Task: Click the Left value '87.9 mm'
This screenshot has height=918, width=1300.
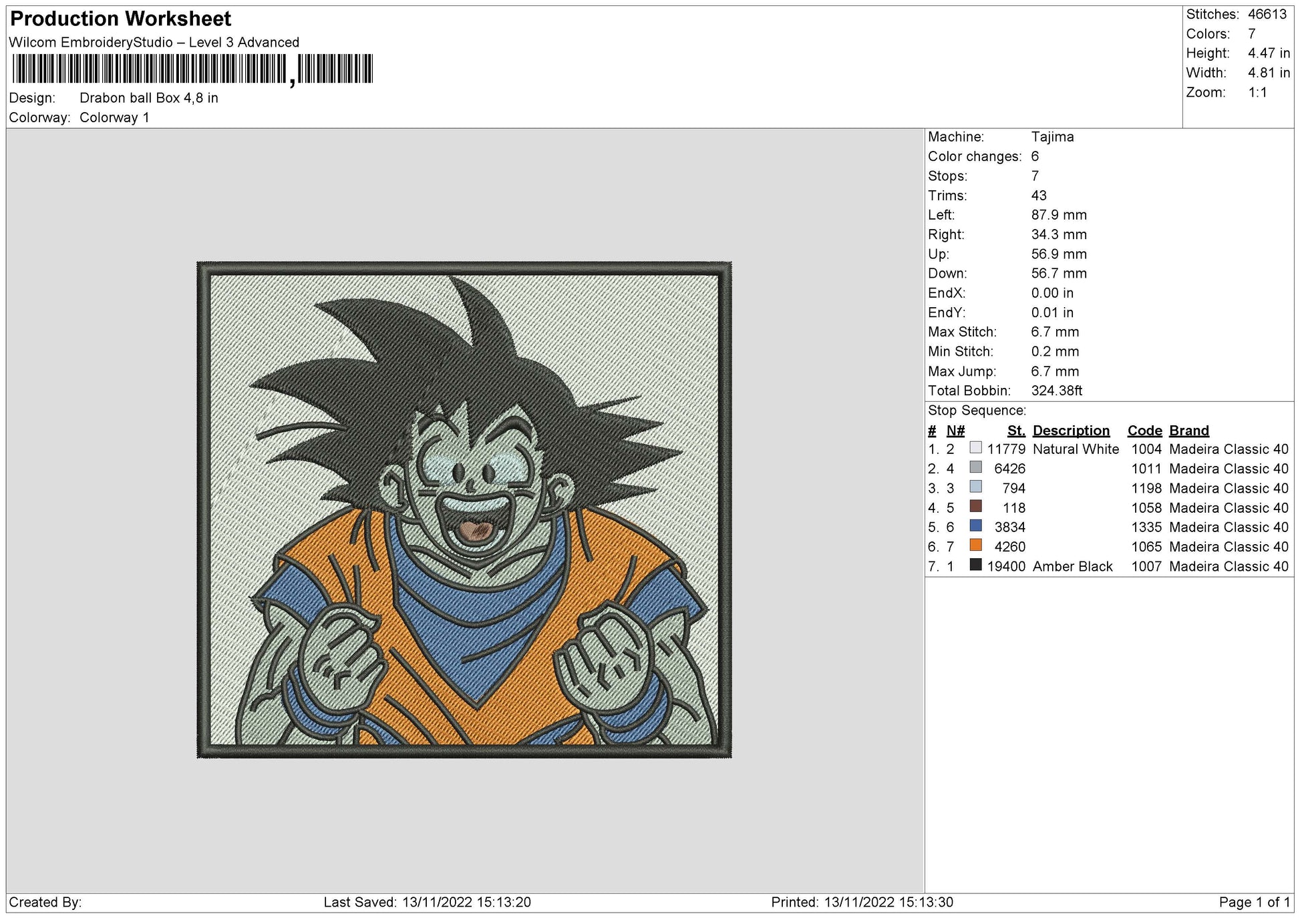Action: (1059, 215)
